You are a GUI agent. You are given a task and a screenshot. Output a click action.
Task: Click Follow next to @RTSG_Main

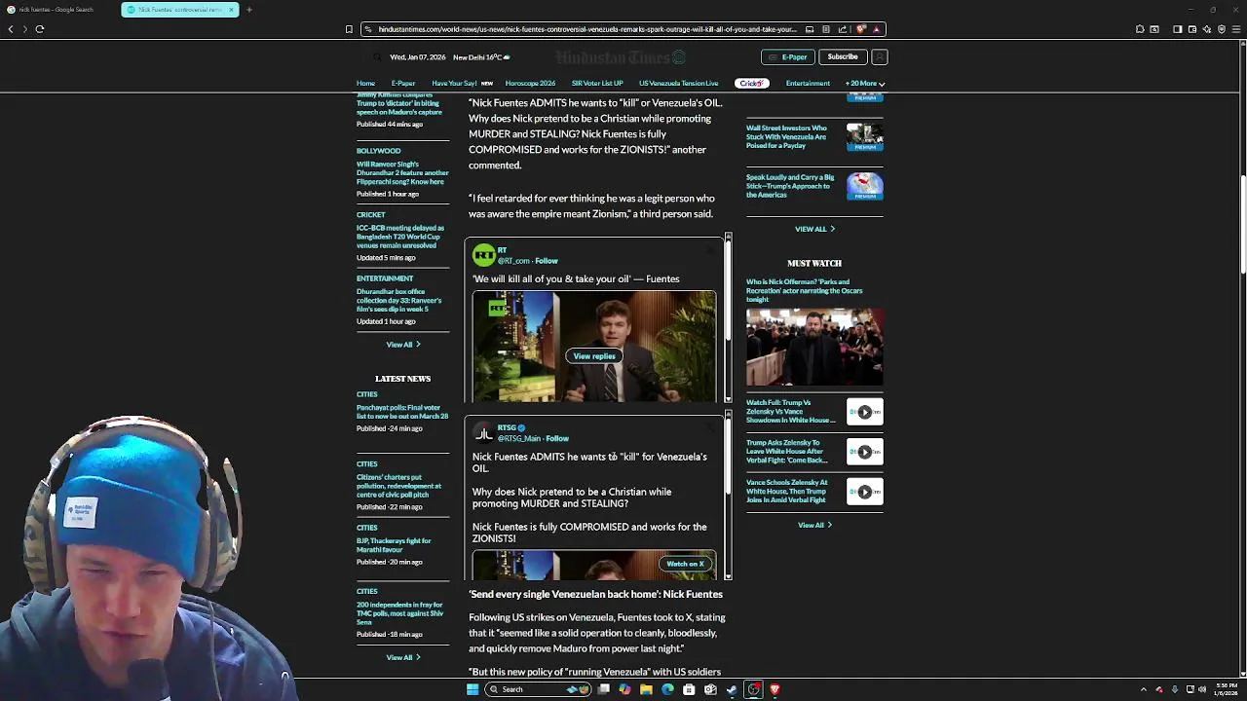point(556,438)
